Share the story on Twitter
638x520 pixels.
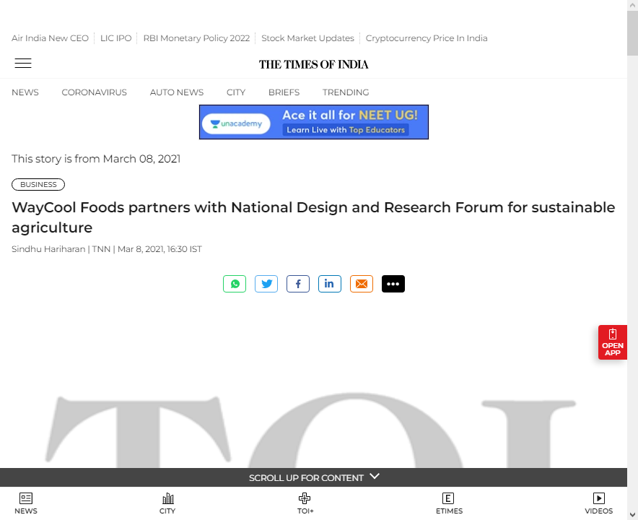(266, 283)
